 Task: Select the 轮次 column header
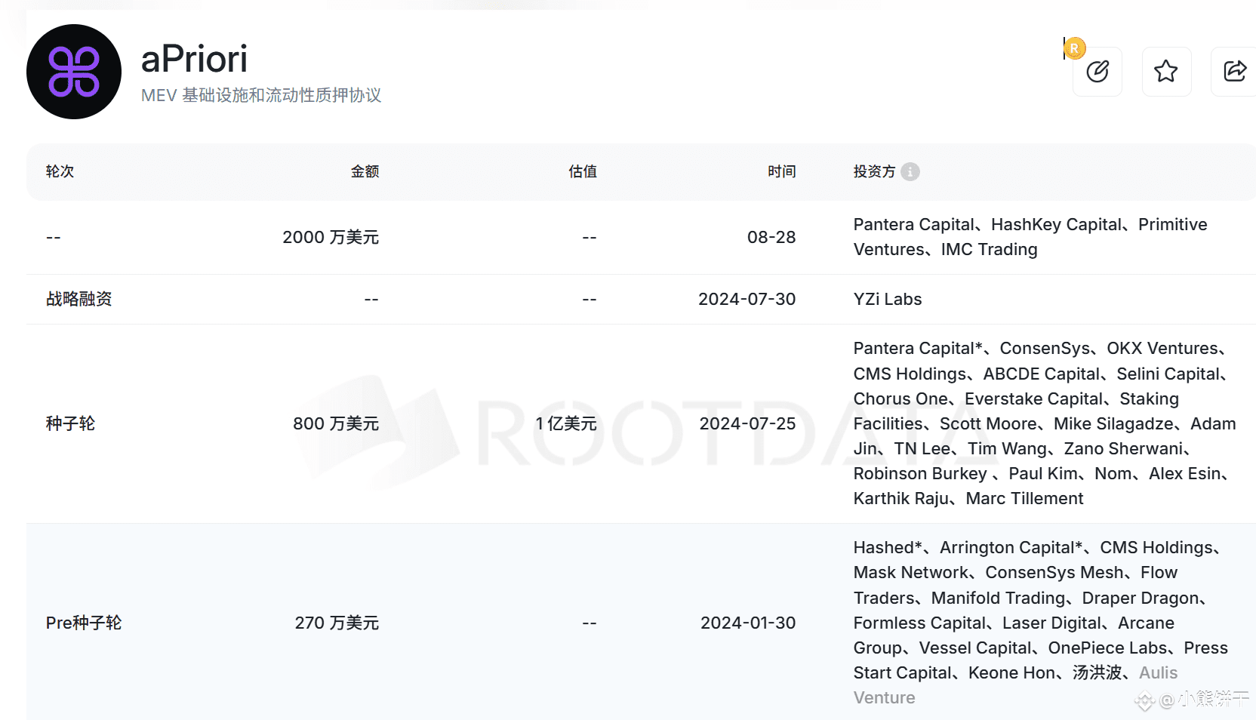point(60,171)
